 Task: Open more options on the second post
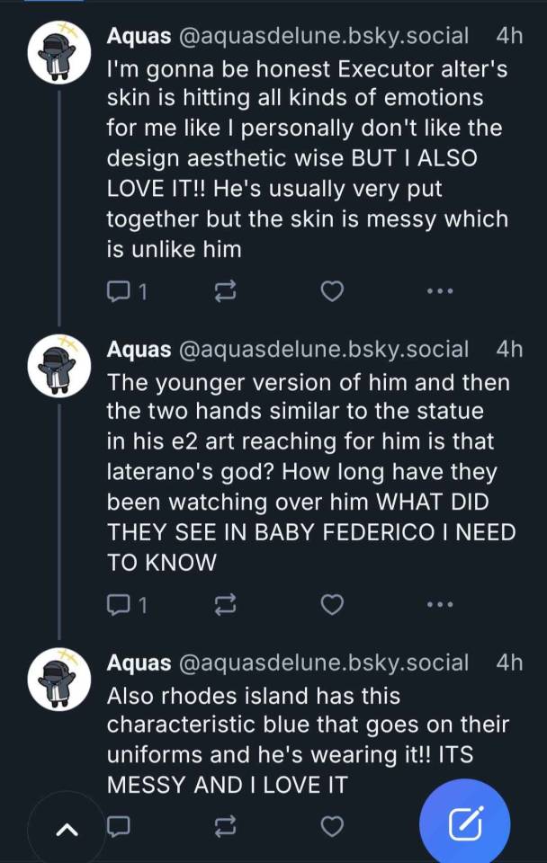pos(439,605)
